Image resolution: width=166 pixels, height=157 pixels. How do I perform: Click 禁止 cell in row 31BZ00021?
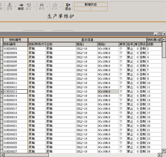click(130, 126)
